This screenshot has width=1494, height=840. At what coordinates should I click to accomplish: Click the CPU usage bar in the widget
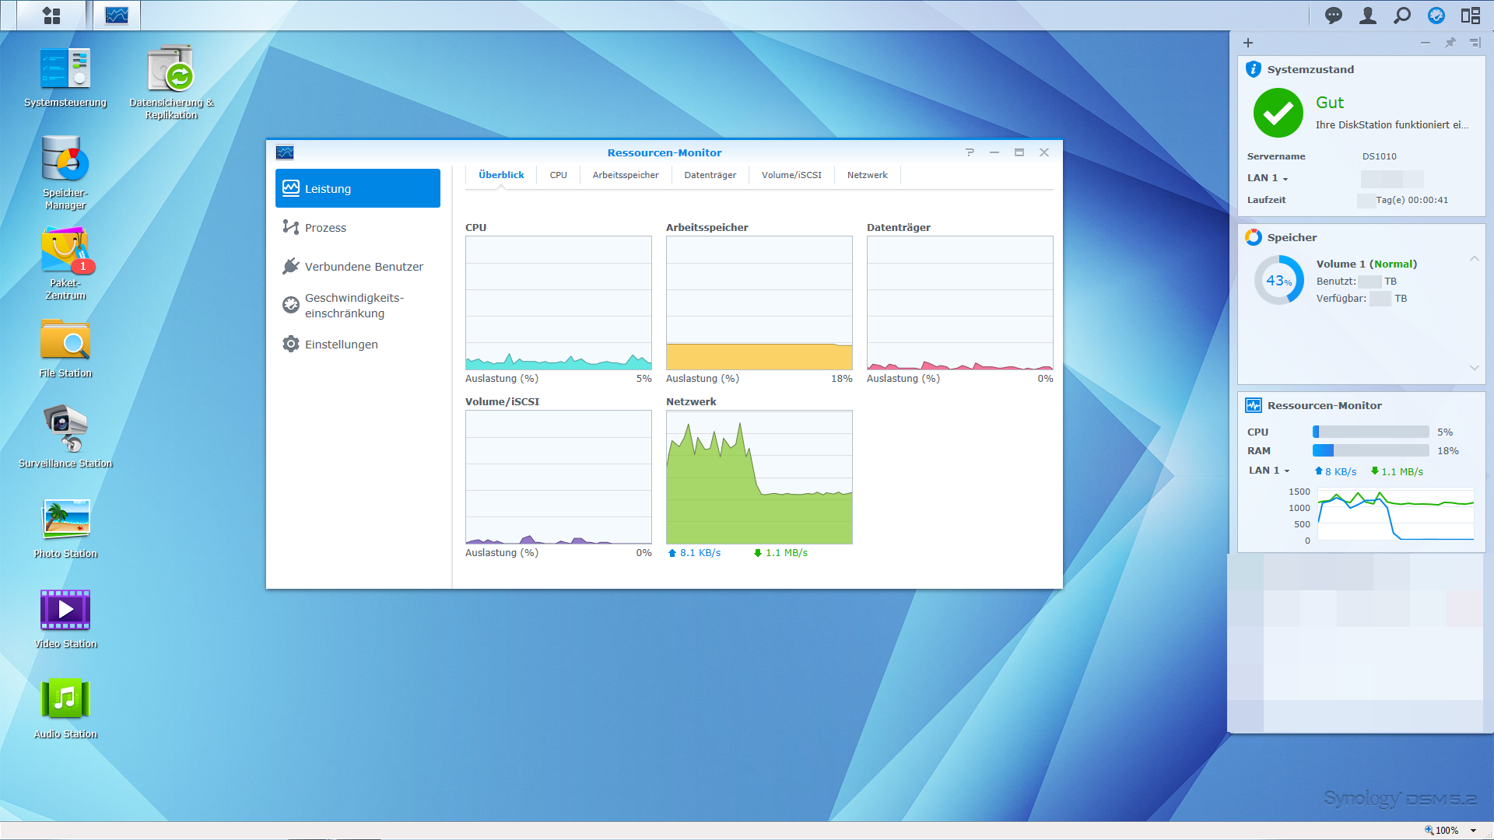coord(1370,432)
